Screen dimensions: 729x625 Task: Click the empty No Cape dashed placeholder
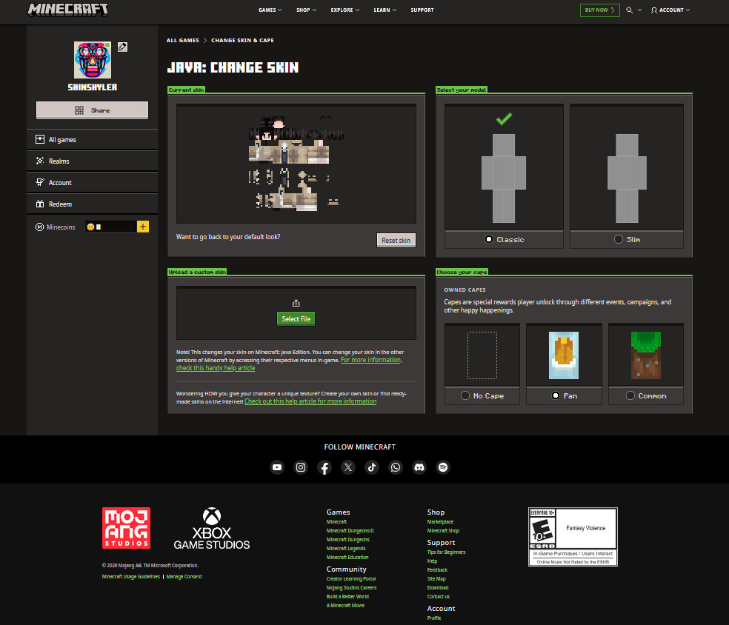click(x=482, y=355)
